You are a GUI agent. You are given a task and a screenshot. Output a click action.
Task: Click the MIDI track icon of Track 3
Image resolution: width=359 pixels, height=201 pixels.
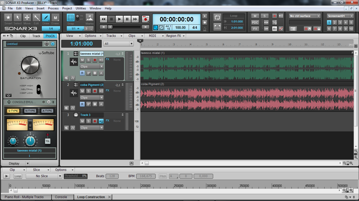pyautogui.click(x=76, y=115)
